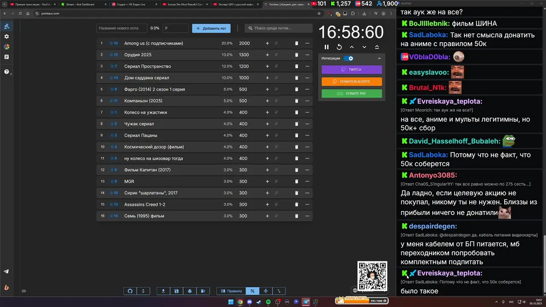Open more options for Компаньон (2025)

[x=307, y=101]
